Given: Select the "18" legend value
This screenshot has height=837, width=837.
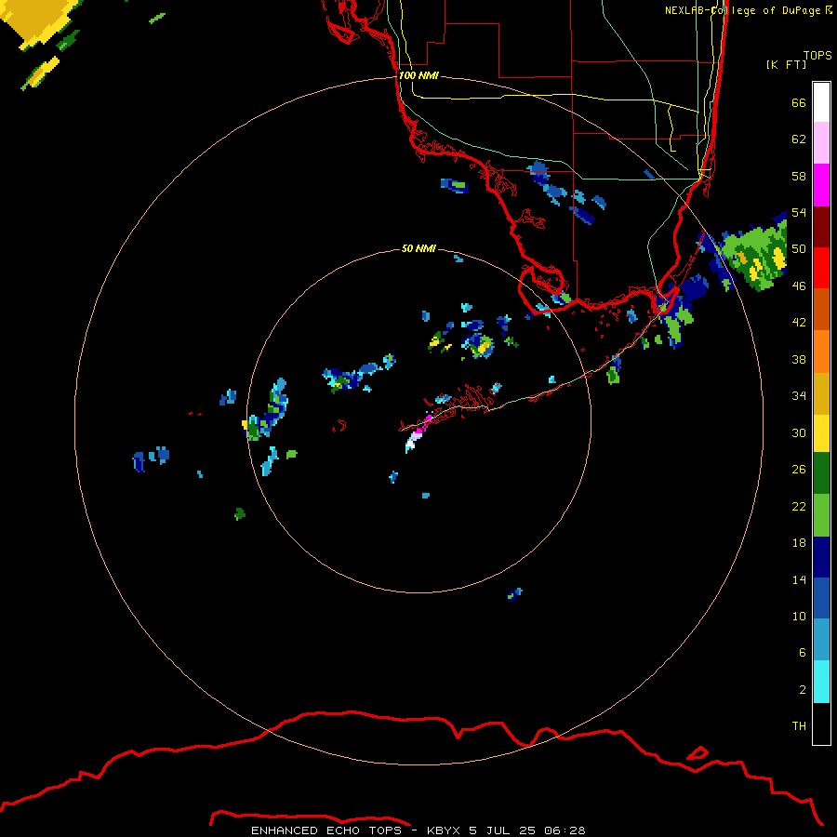Looking at the screenshot, I should coord(799,543).
